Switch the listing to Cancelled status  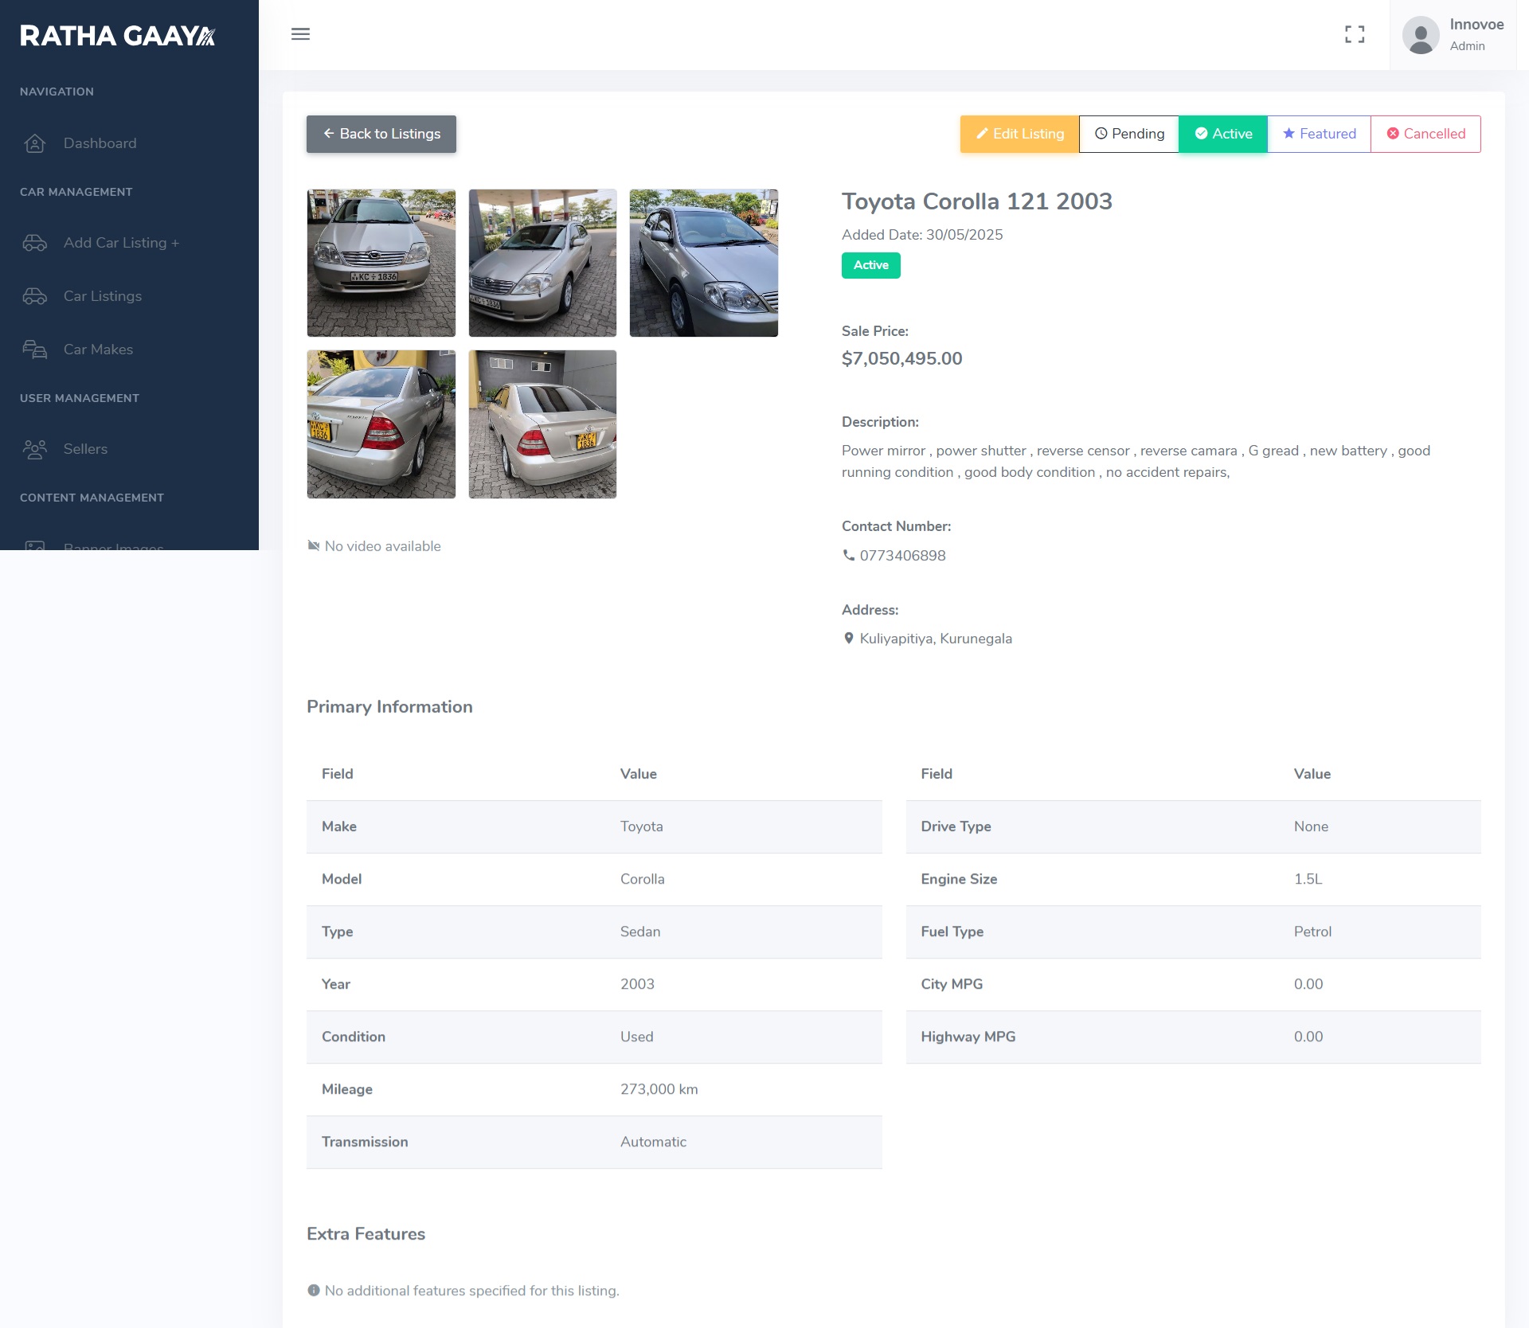coord(1425,134)
